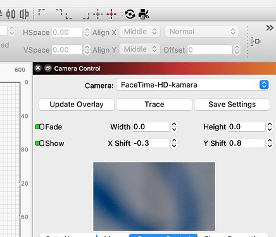Open the Align Y Middle dropdown
The width and height of the screenshot is (276, 237).
tap(140, 49)
